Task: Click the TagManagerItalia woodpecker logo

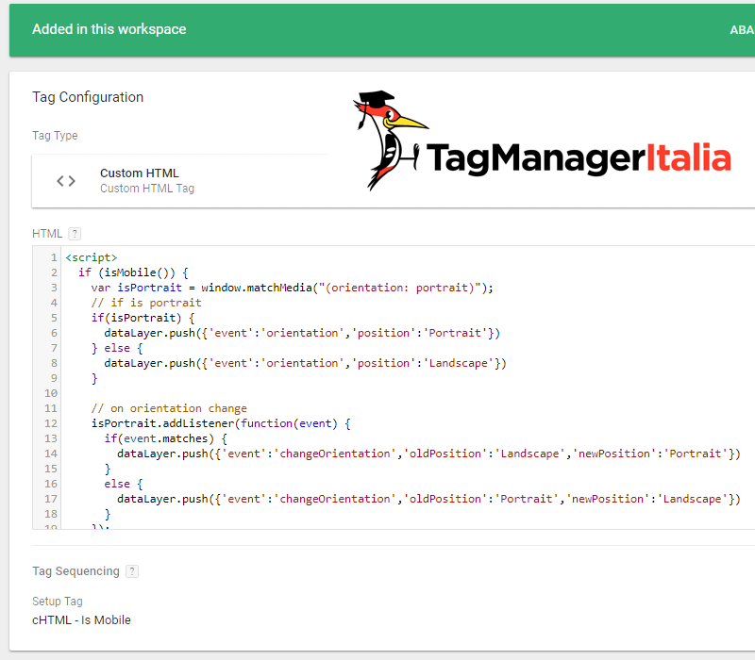Action: [x=391, y=140]
